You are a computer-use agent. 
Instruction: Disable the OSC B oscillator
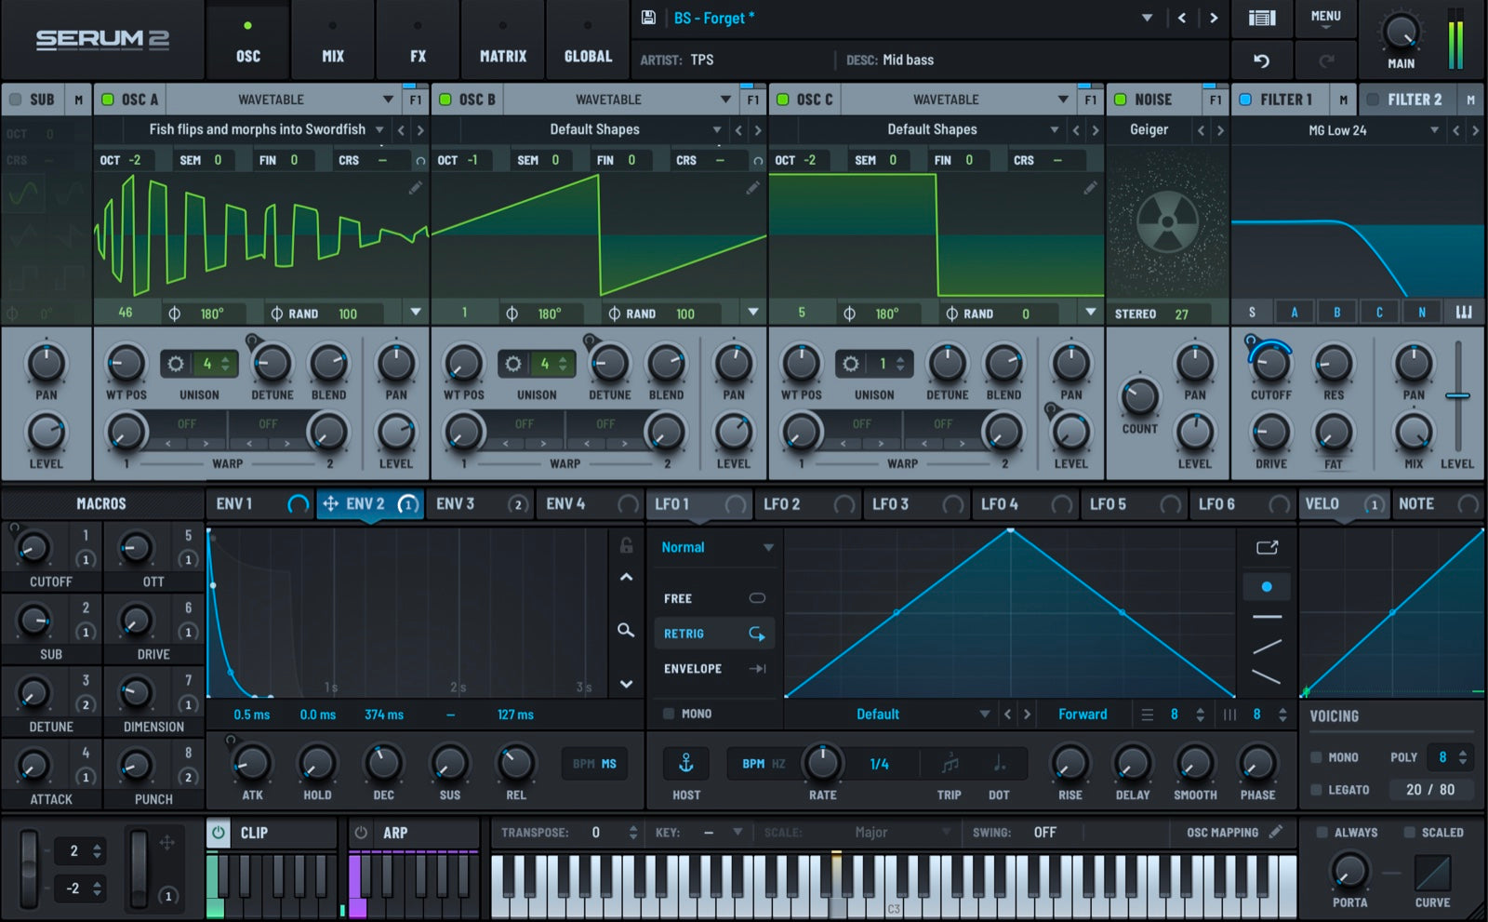[445, 100]
